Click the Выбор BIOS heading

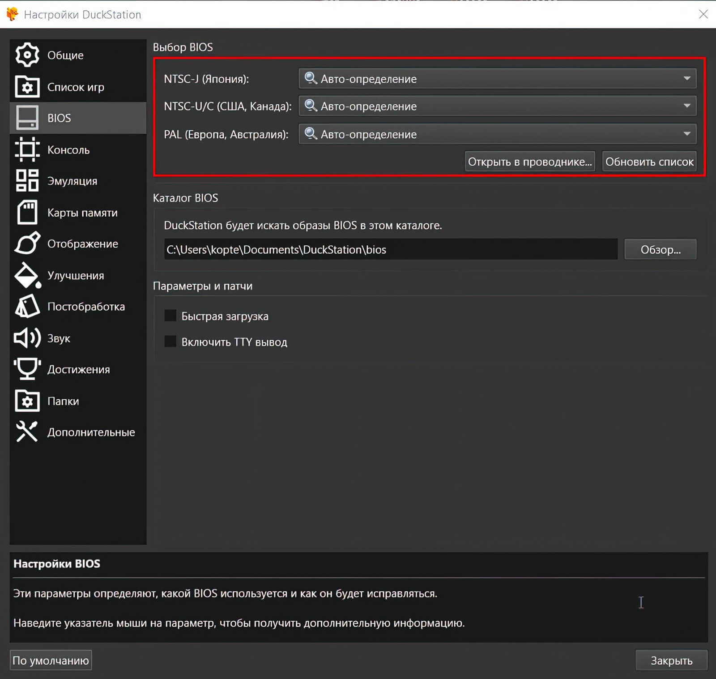[183, 47]
